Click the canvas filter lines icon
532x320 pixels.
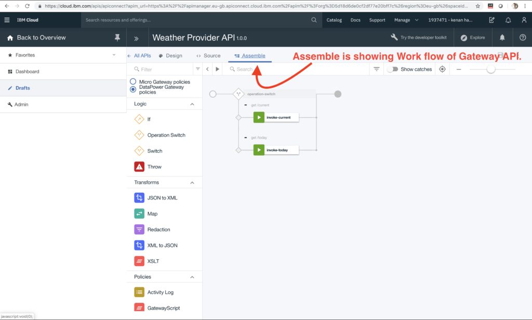point(376,69)
